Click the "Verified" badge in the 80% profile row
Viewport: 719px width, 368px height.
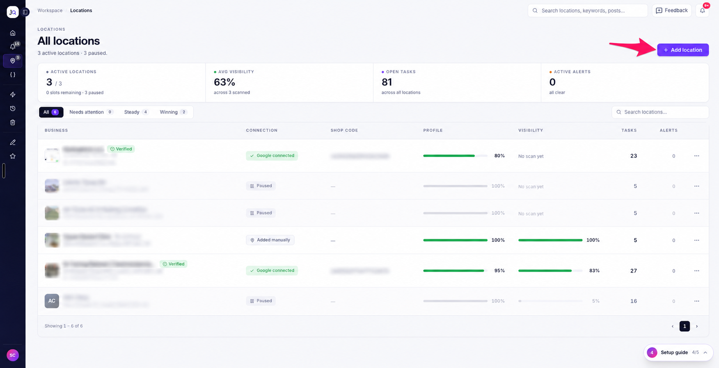pyautogui.click(x=121, y=149)
